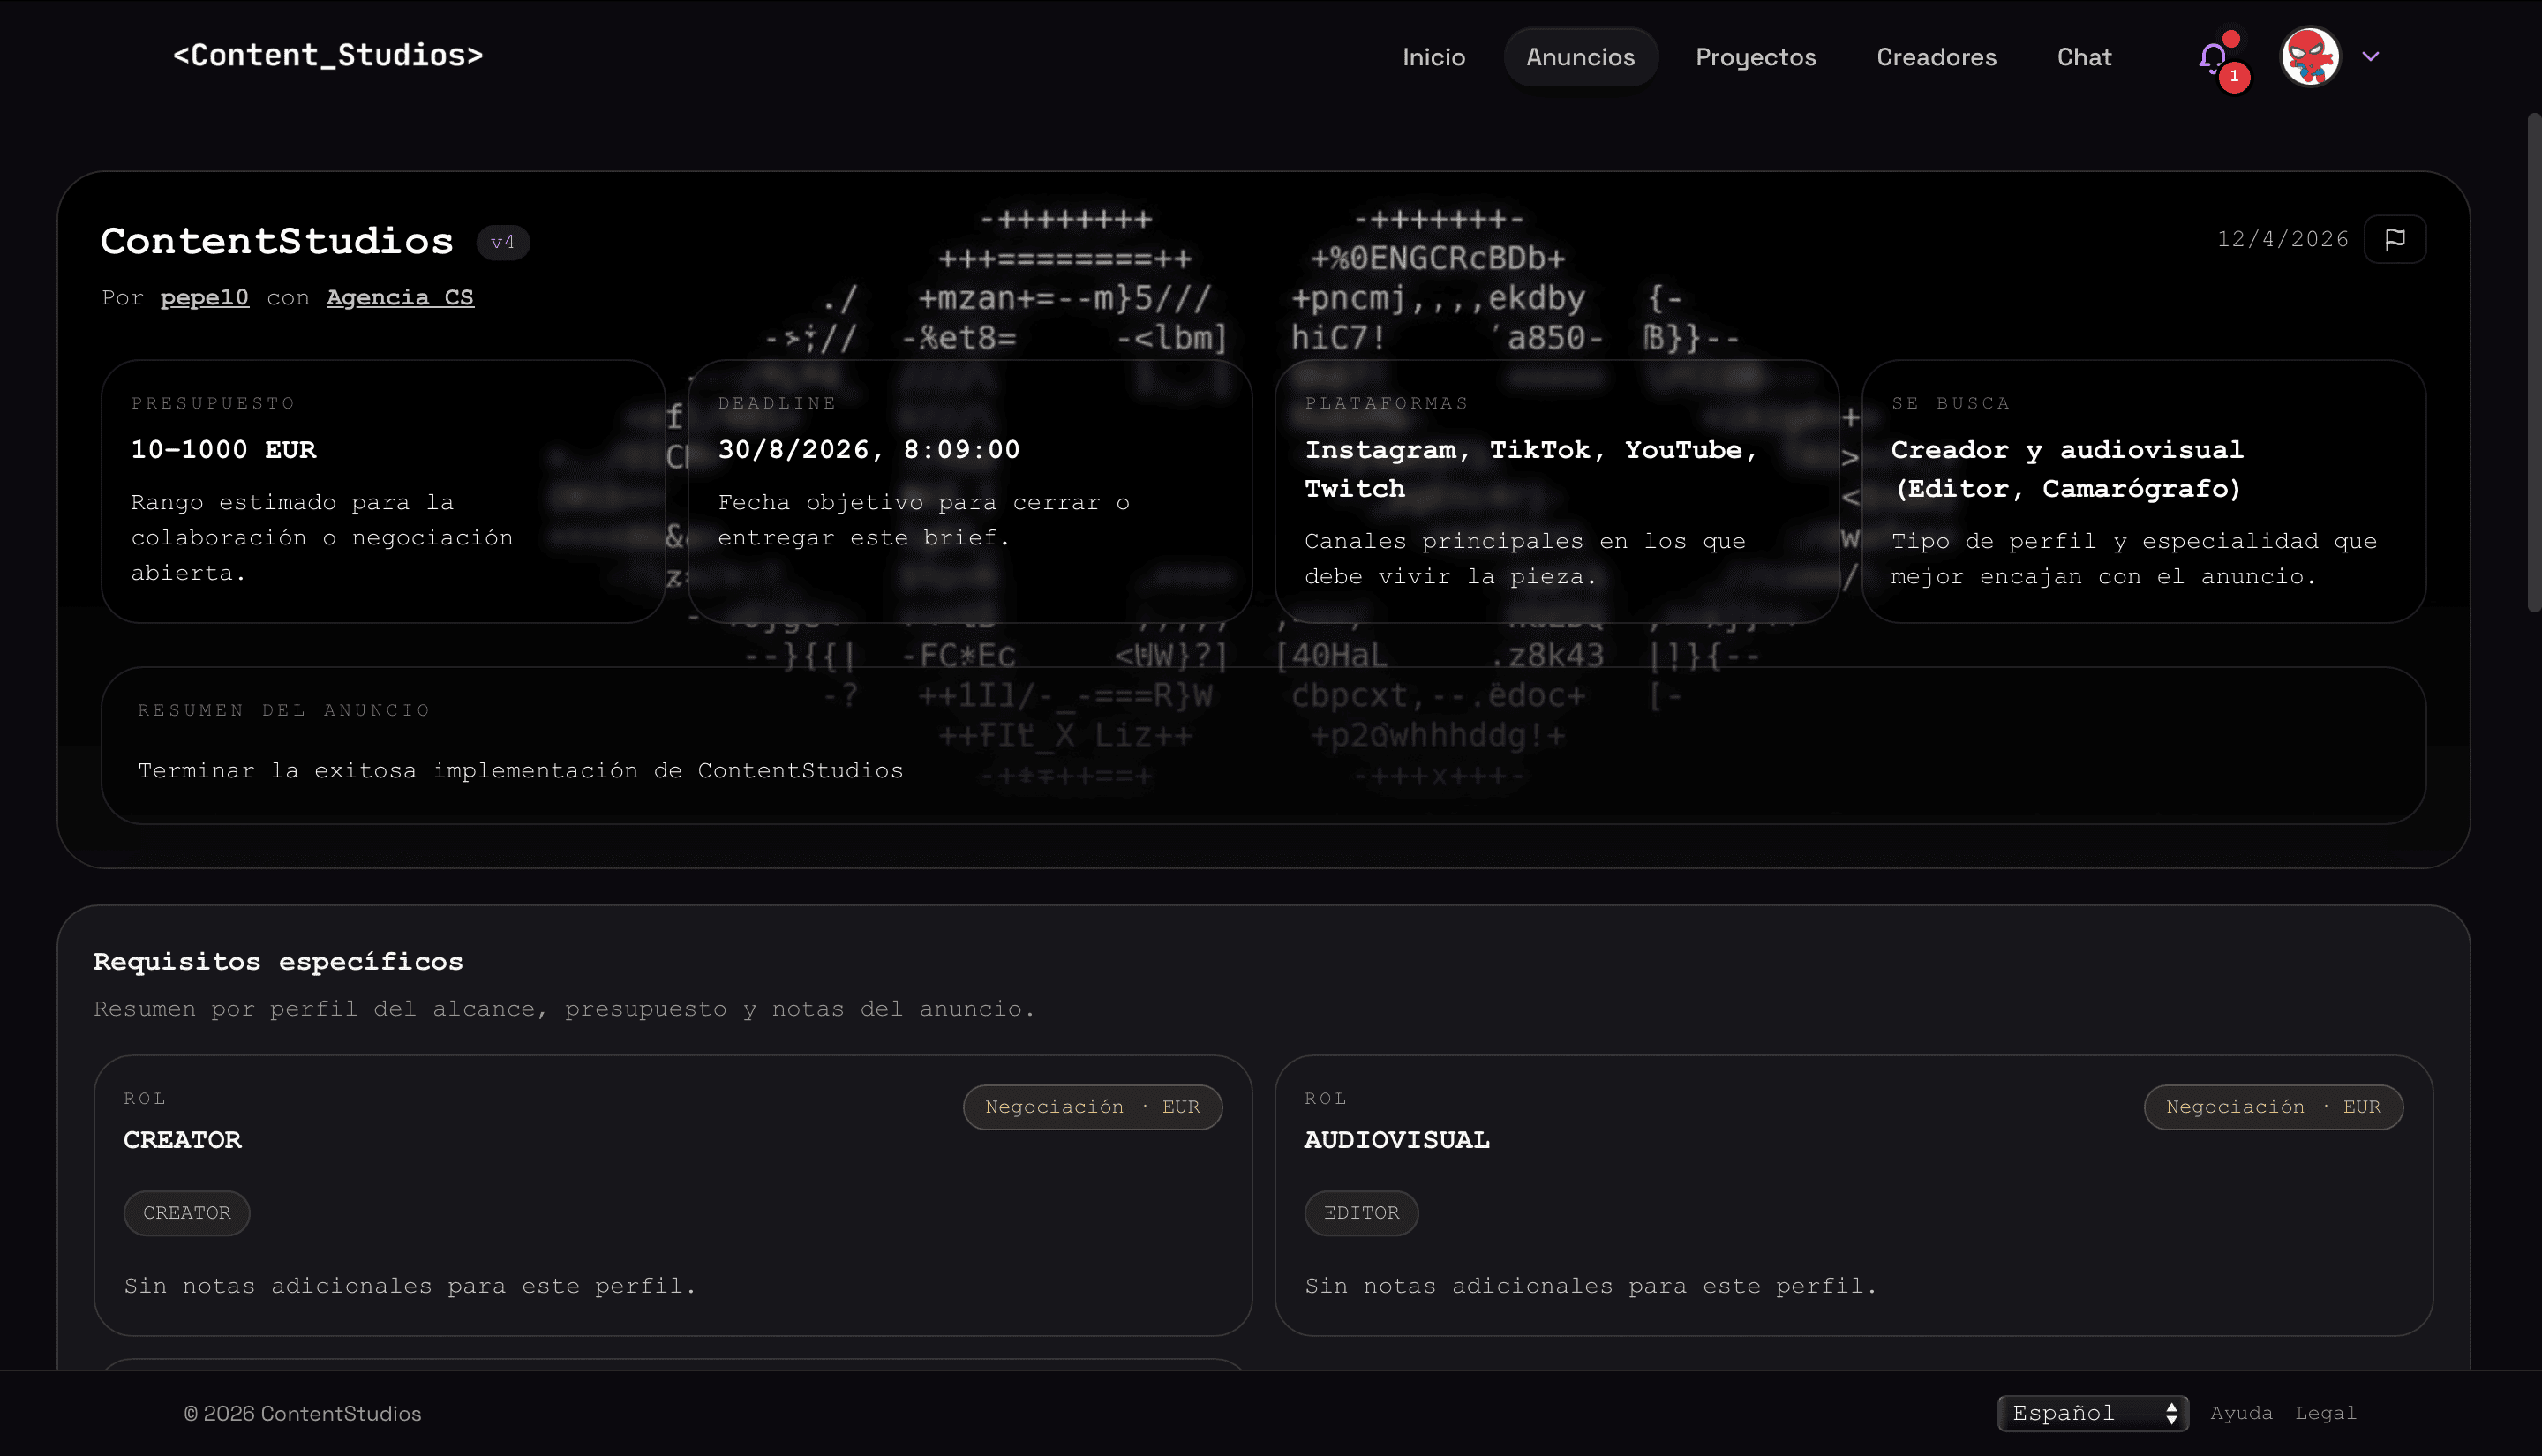Open the Legal footer link
The image size is (2542, 1456).
(2325, 1413)
